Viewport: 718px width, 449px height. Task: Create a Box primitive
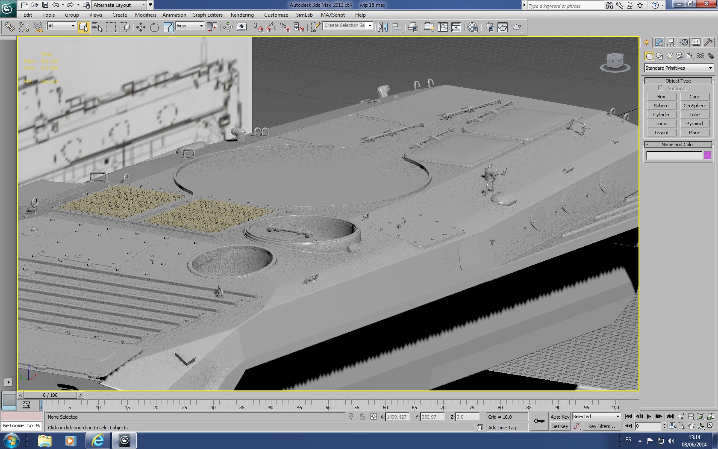(661, 97)
